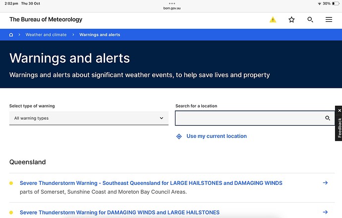Click the yellow warning triangle icon
This screenshot has width=342, height=218.
coord(273,20)
